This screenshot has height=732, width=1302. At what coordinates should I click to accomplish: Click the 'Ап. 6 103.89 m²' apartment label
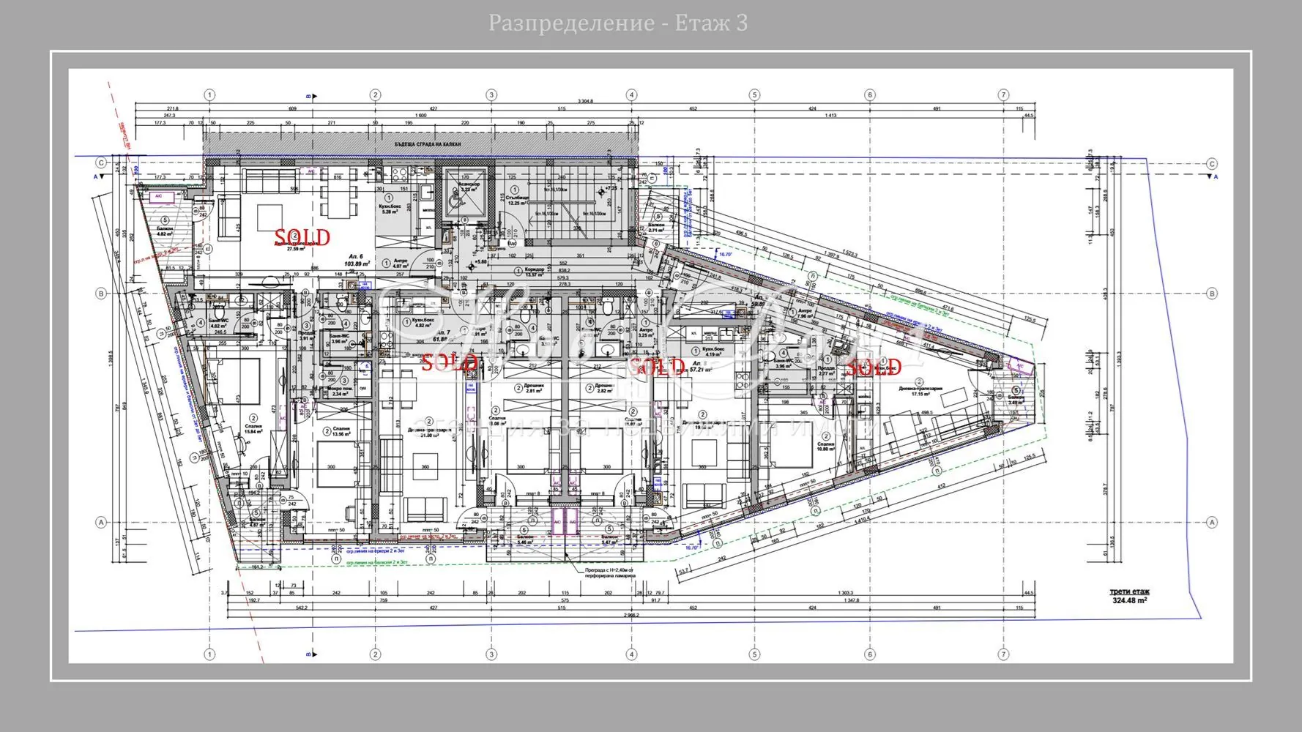coord(357,260)
